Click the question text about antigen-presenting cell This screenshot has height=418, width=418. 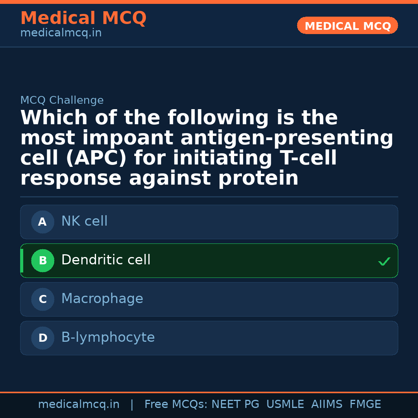point(207,148)
